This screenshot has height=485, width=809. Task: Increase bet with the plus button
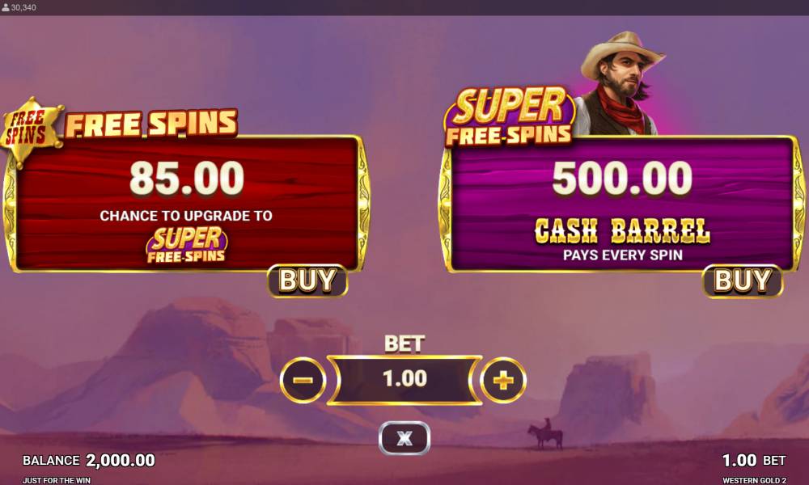[503, 381]
